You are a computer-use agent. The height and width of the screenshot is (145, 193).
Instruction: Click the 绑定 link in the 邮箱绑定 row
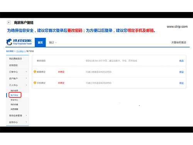tap(181, 72)
